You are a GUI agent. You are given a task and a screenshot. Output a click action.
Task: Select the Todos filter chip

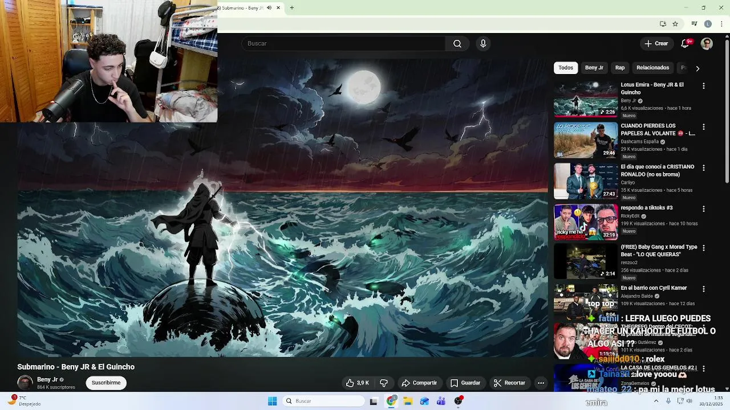566,68
